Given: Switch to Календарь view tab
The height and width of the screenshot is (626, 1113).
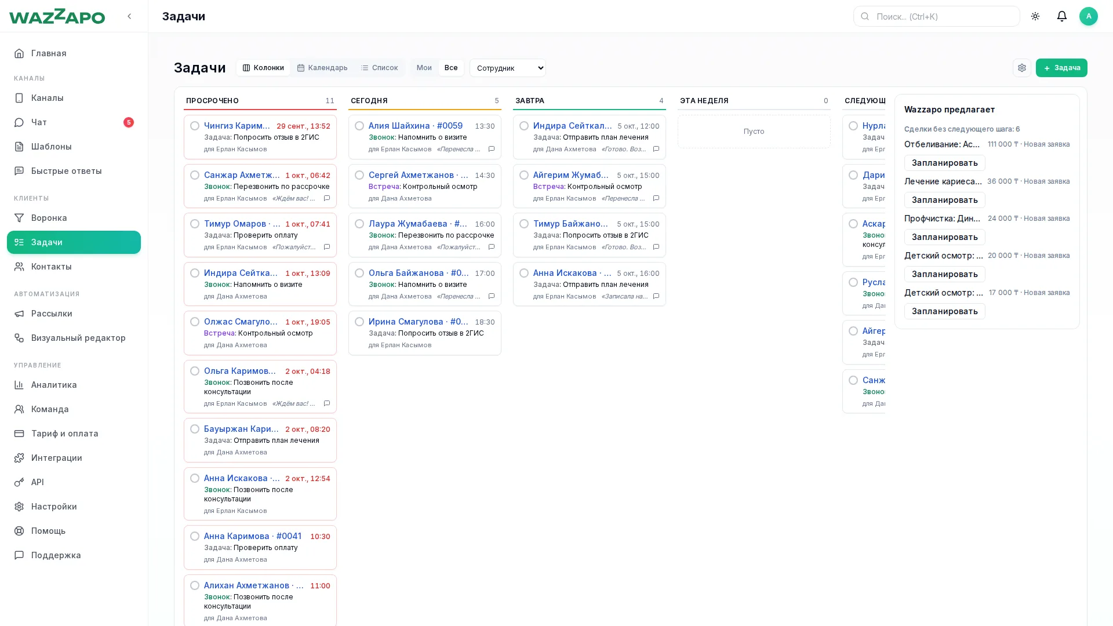Looking at the screenshot, I should pos(322,68).
